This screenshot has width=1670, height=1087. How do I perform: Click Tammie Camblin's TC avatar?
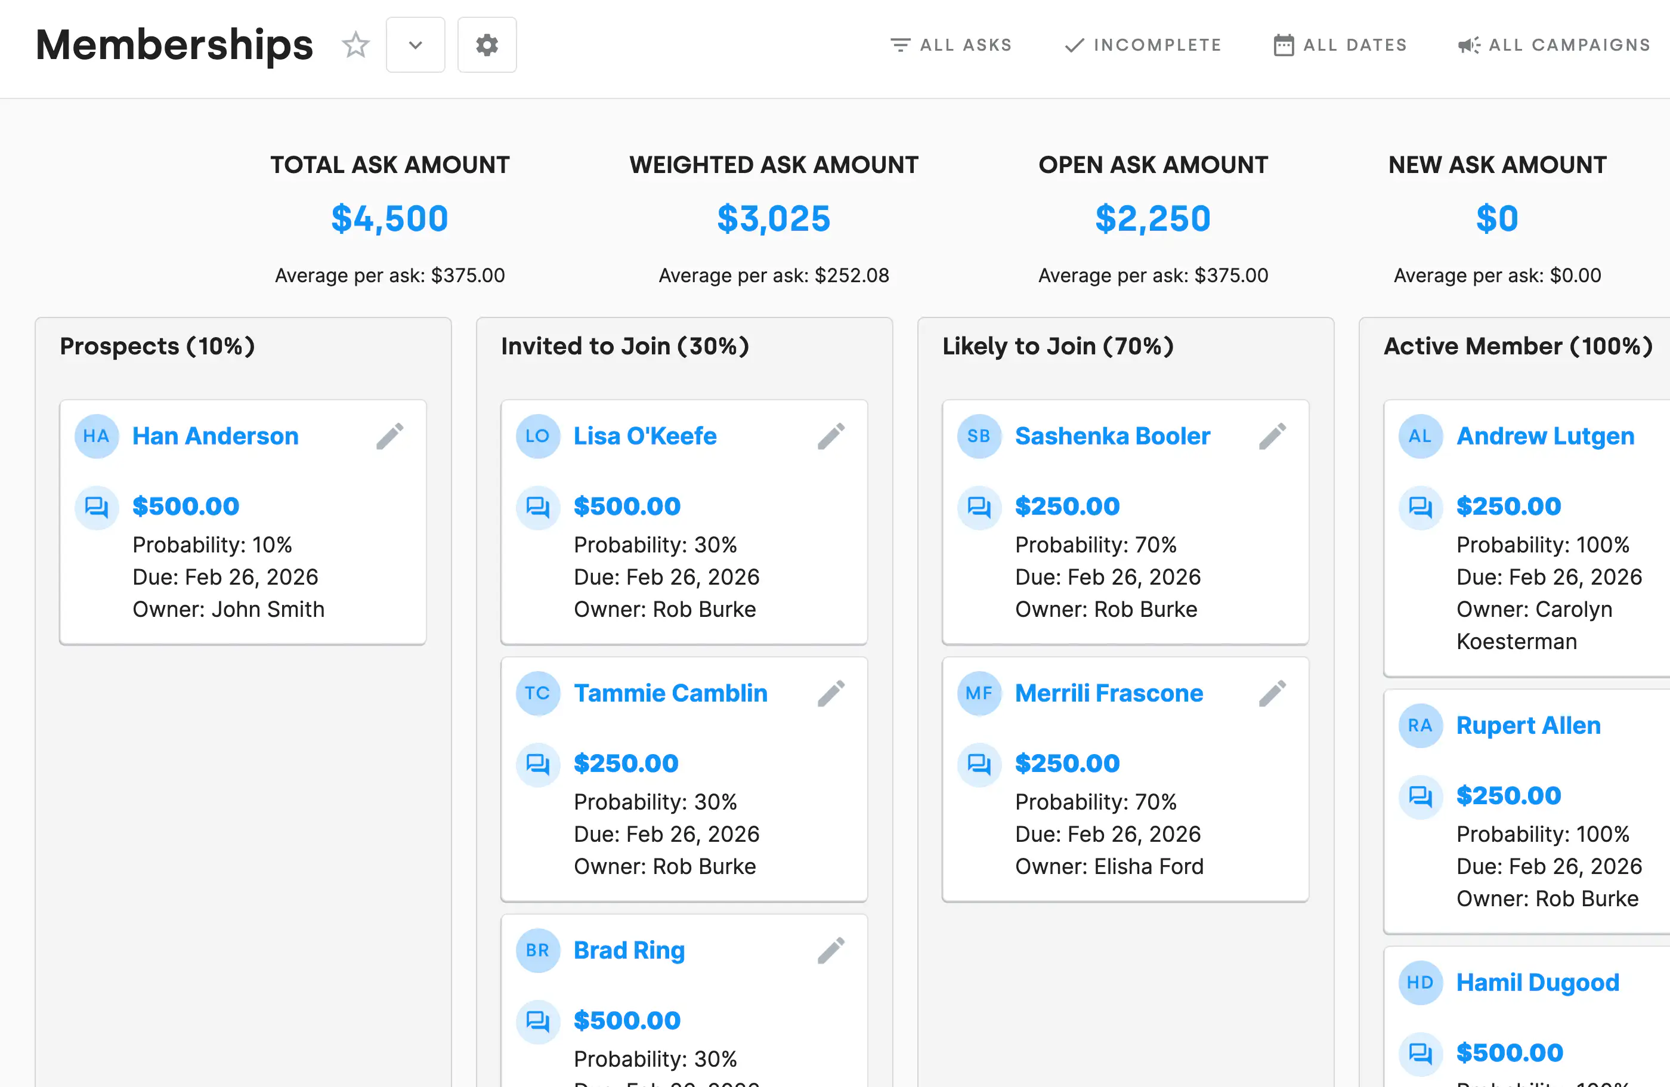click(538, 693)
